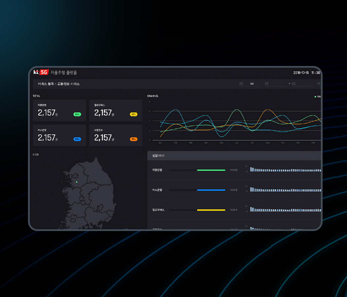Open the calendar icon beside 일별
347x297 pixels.
click(x=241, y=84)
